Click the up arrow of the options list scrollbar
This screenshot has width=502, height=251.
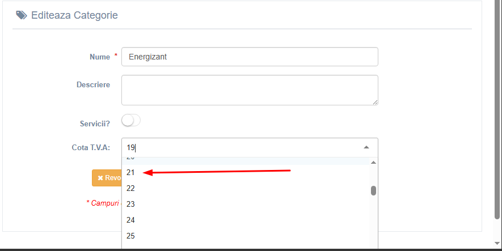coord(373,163)
